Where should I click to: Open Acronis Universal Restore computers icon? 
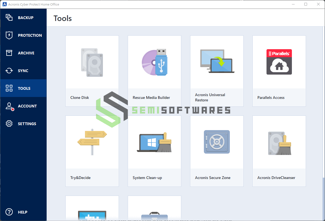(217, 61)
